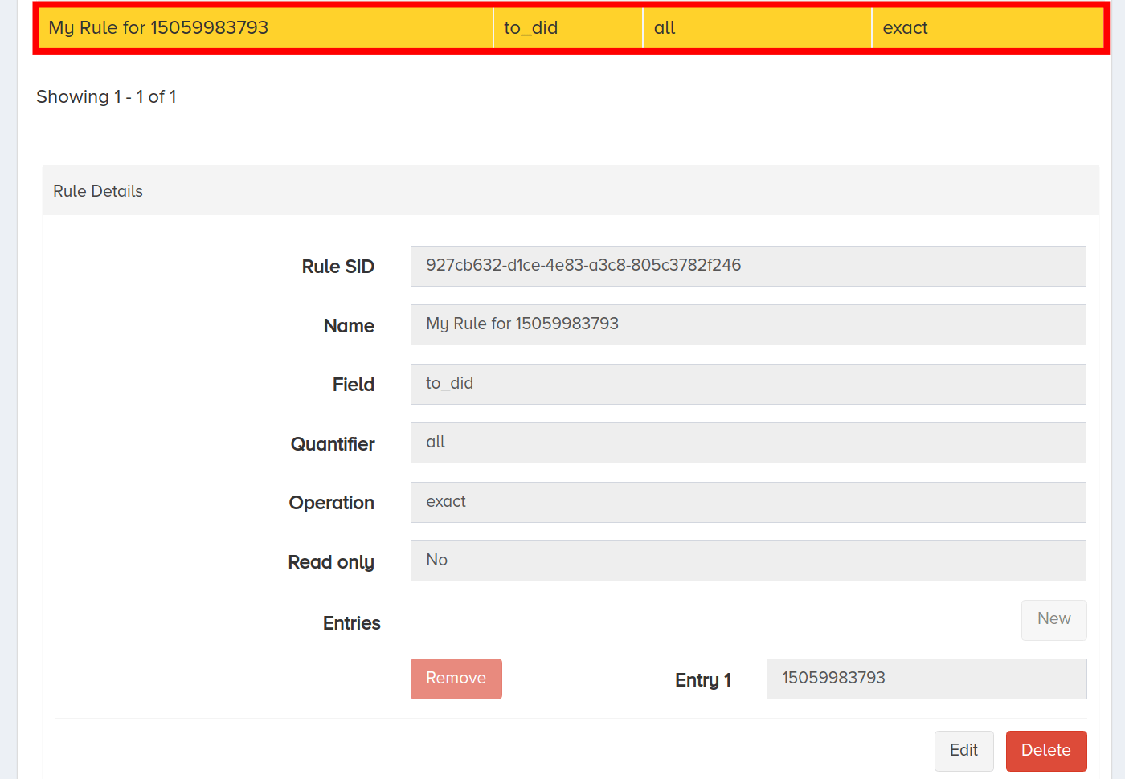Click the Operation field showing exact

pyautogui.click(x=748, y=502)
